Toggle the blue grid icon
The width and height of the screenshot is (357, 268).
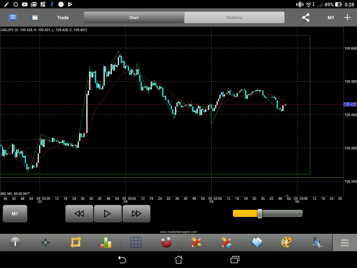pos(136,242)
